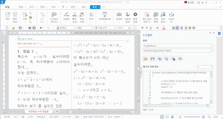Open the 제목 차례 table of contents tool
223x119 pixels.
[15, 17]
